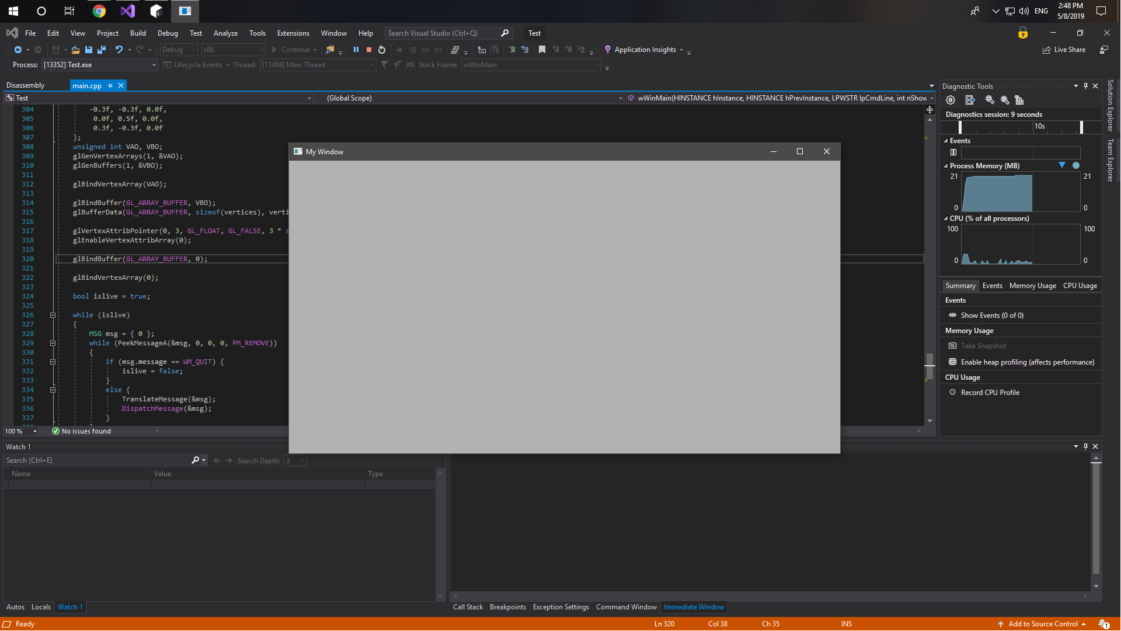Click the right diagnostics timeline selection handle
The height and width of the screenshot is (631, 1121).
[1081, 127]
